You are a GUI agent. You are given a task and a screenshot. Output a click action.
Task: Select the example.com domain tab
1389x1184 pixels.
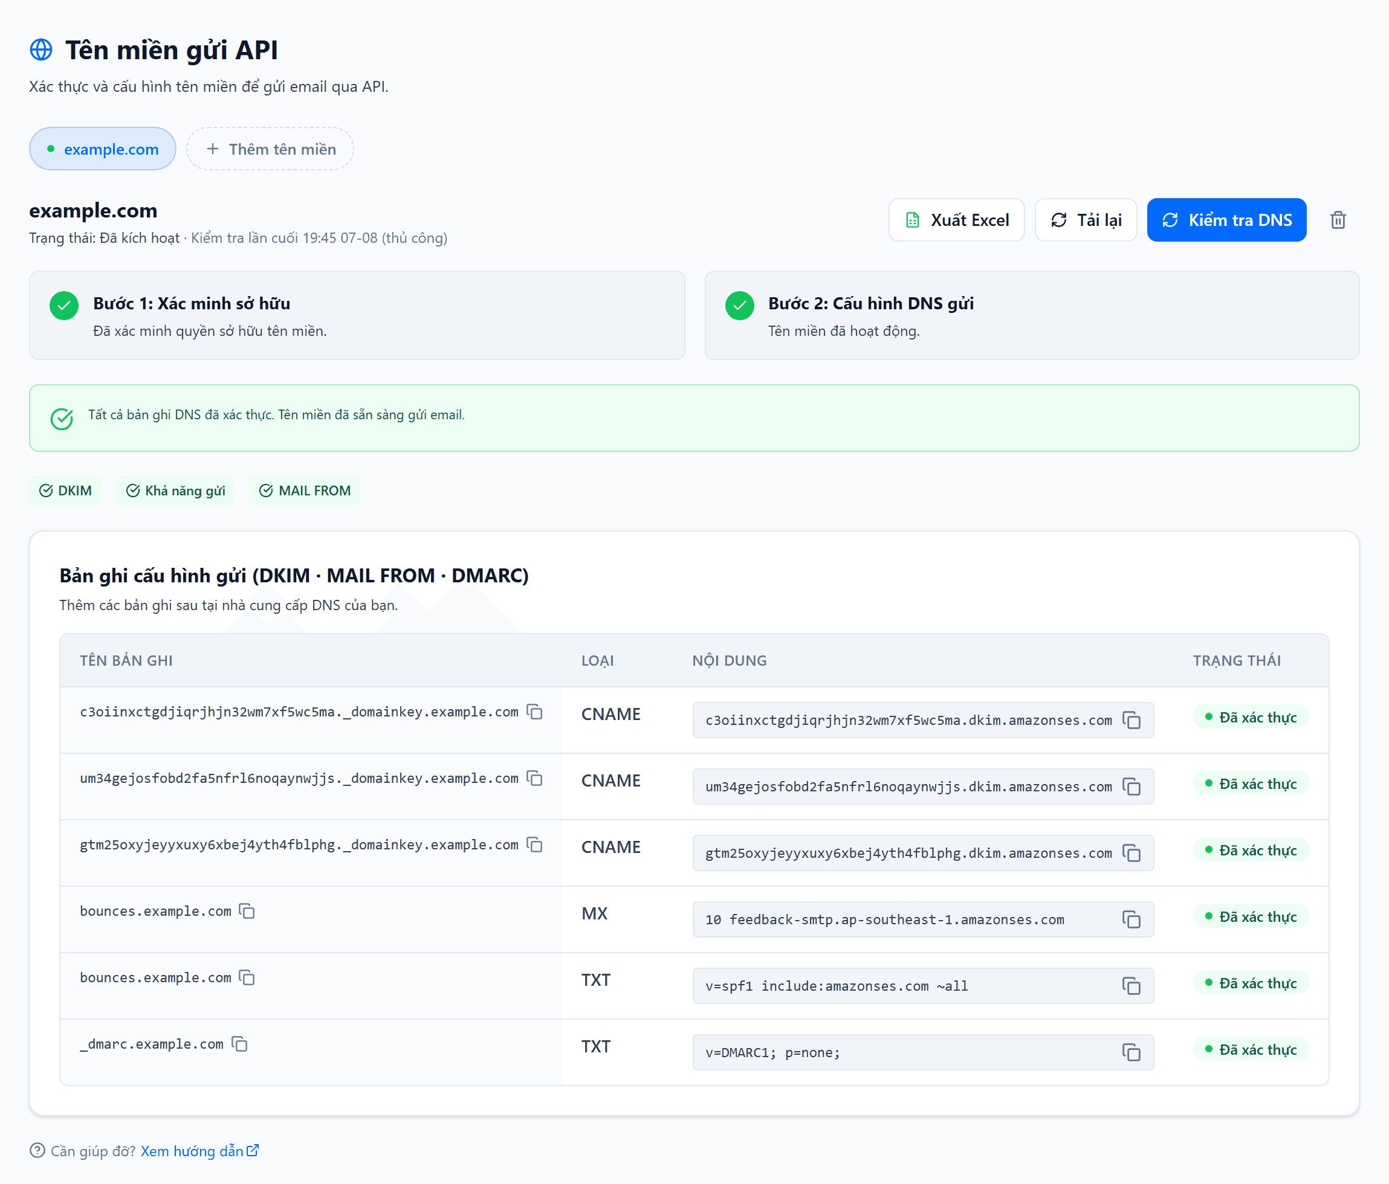point(103,149)
